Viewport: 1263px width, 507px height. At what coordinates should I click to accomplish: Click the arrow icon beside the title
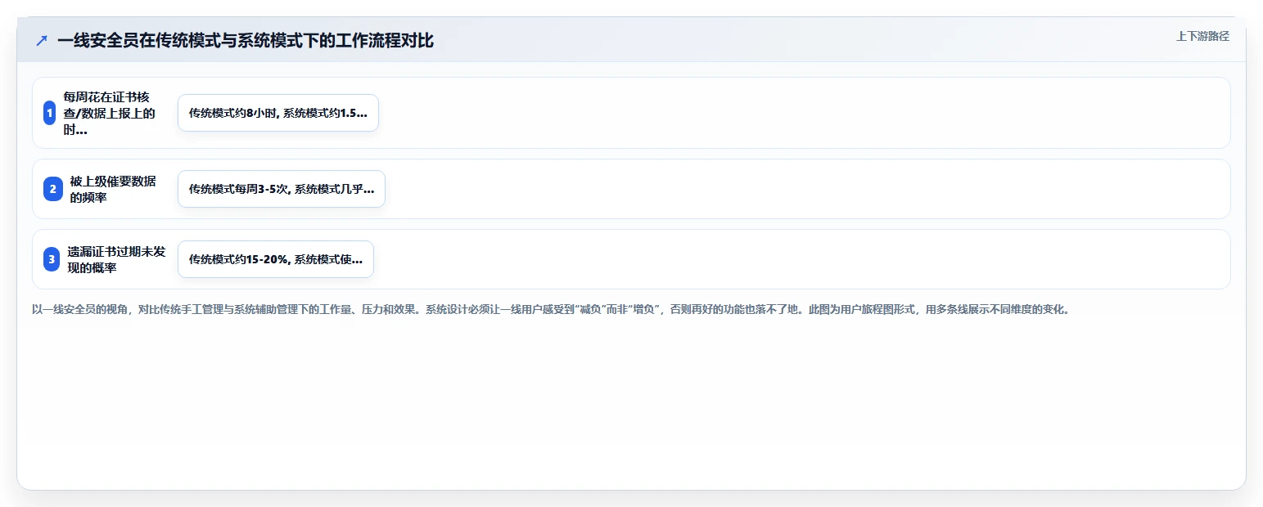point(42,40)
